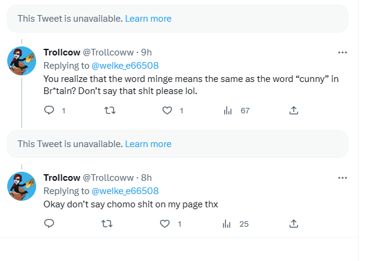Open Trollcow avatar on the first tweet
The width and height of the screenshot is (367, 261).
tap(22, 60)
